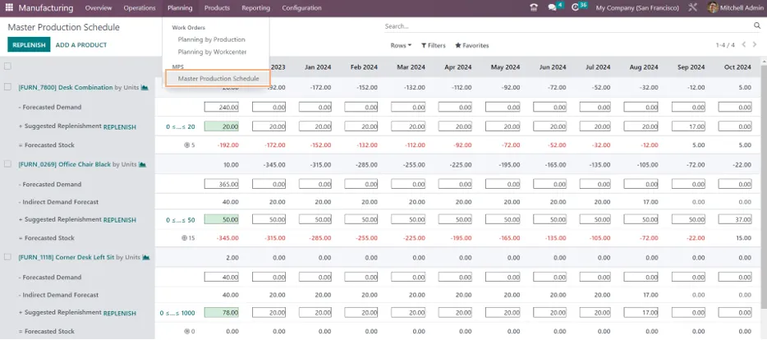Open the Favorites dropdown
Image resolution: width=767 pixels, height=340 pixels.
(x=472, y=45)
